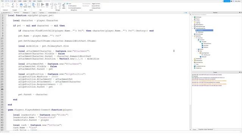Click the Step Over debugger icon
Viewport: 242px width, 136px height.
56,5
